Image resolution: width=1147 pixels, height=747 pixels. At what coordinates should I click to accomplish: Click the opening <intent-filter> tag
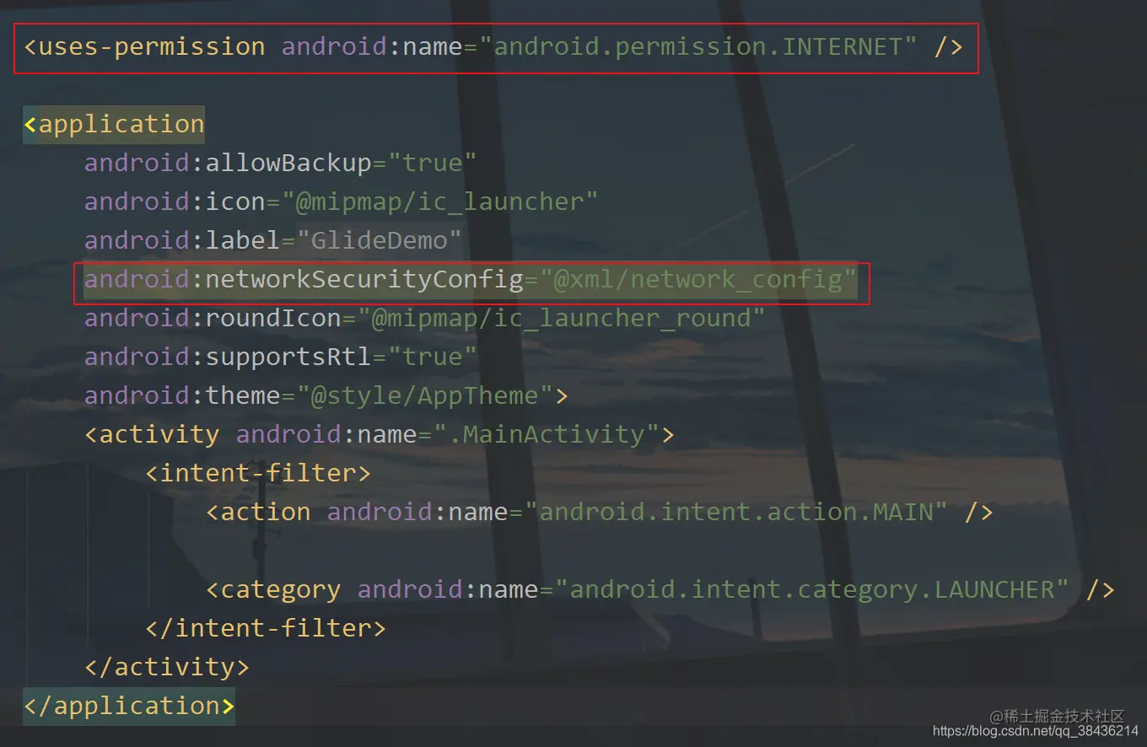[x=259, y=473]
